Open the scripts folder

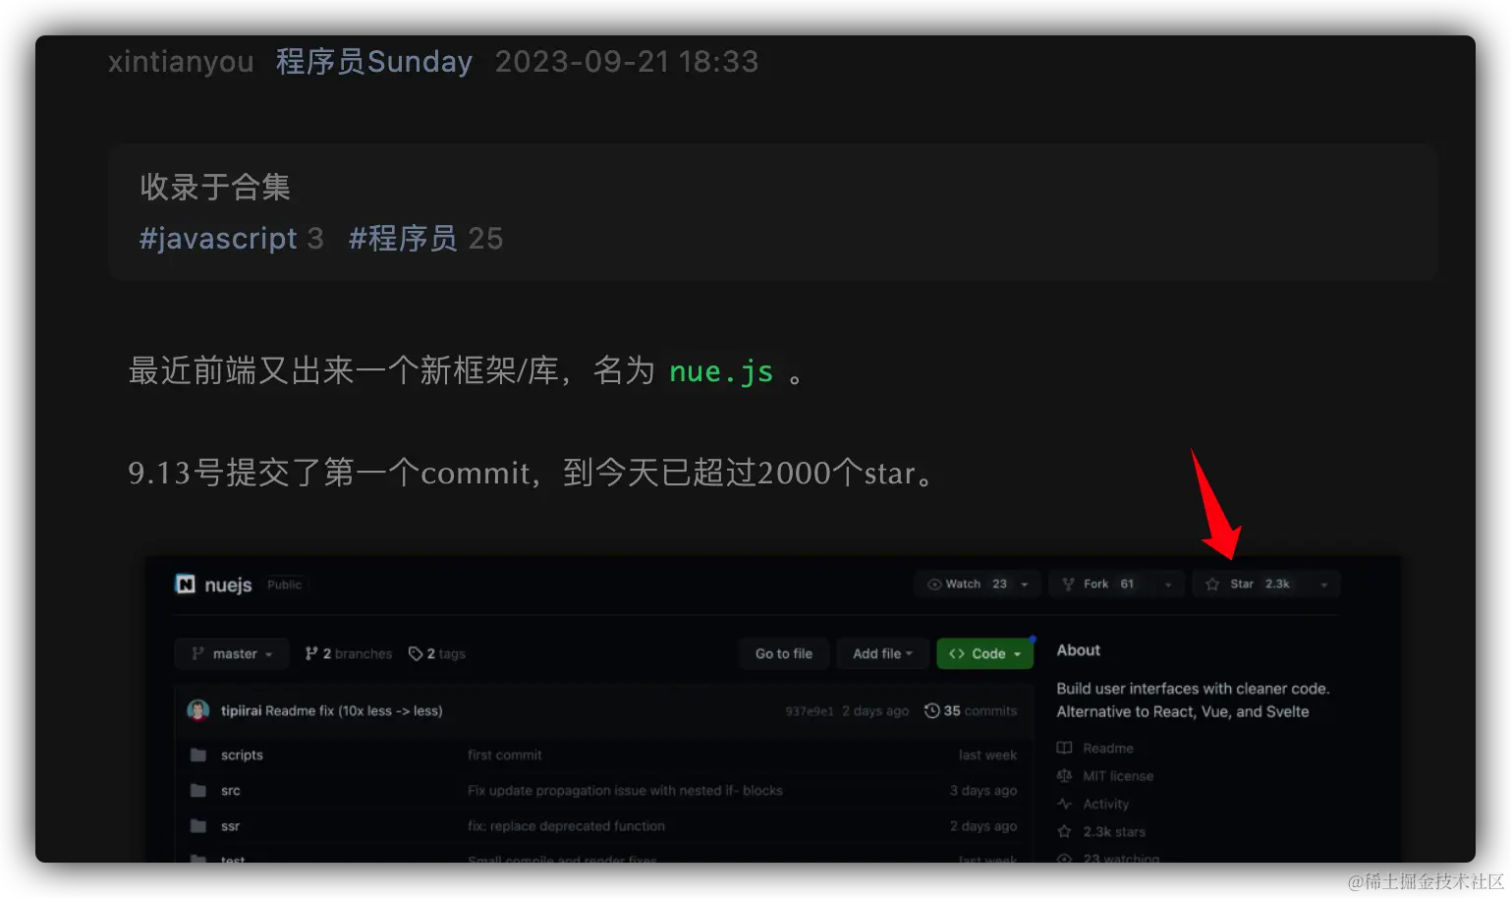pos(242,755)
